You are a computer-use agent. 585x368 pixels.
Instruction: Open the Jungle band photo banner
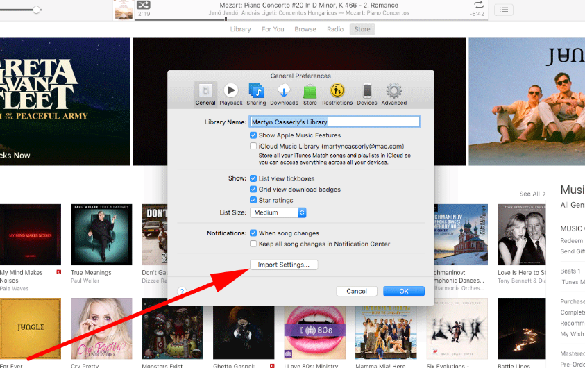pos(527,101)
